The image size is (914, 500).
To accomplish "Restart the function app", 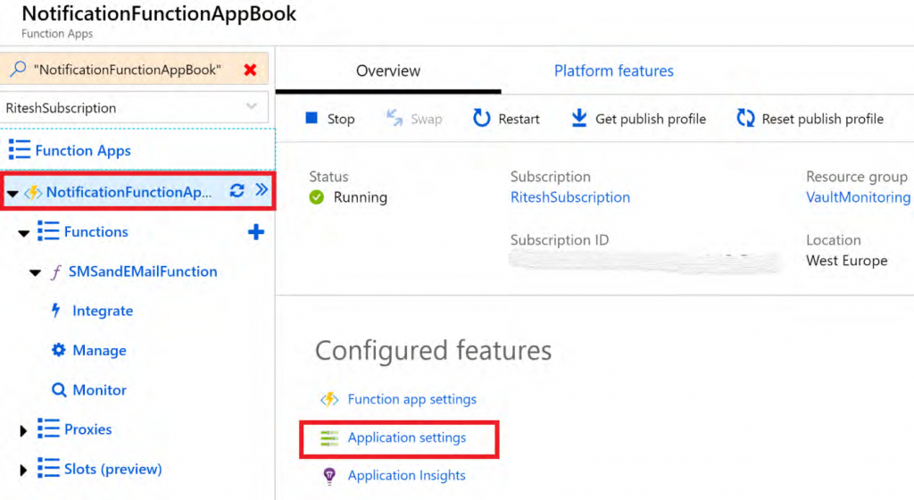I will click(506, 119).
